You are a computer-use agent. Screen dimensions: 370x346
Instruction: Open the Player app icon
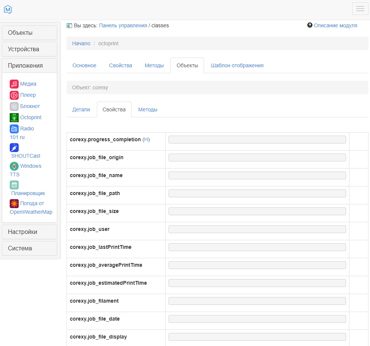(14, 95)
